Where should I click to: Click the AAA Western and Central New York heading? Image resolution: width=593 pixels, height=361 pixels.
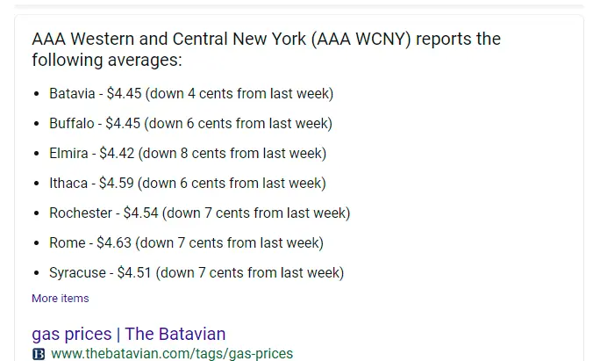pos(266,40)
